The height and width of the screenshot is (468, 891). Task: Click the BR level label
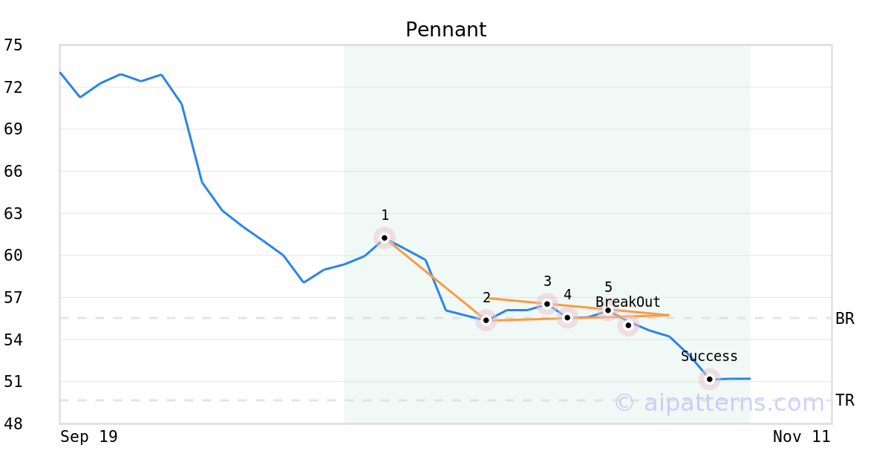pyautogui.click(x=844, y=319)
